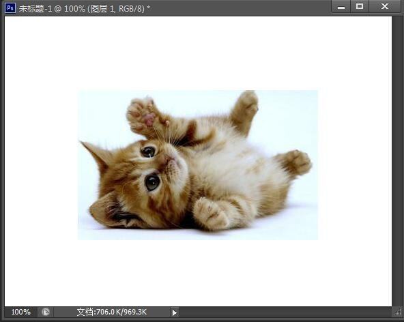Click the 未标题-1 @ 100% title bar text
The width and height of the screenshot is (404, 322).
84,8
